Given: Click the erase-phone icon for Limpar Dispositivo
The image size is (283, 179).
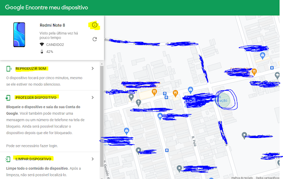Looking at the screenshot, I should (x=8, y=159).
